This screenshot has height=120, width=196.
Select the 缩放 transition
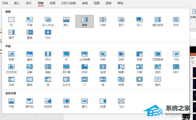[139, 81]
